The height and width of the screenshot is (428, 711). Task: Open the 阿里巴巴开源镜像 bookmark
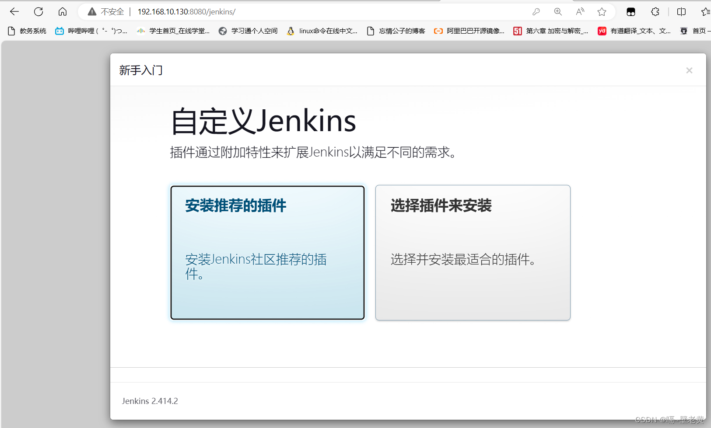point(469,31)
